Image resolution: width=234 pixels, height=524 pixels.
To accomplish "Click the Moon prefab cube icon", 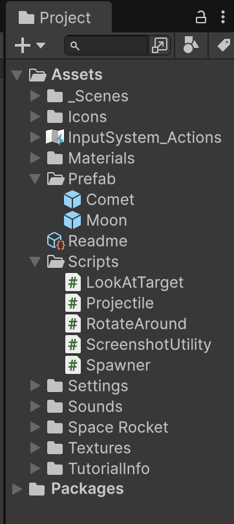I will [72, 220].
